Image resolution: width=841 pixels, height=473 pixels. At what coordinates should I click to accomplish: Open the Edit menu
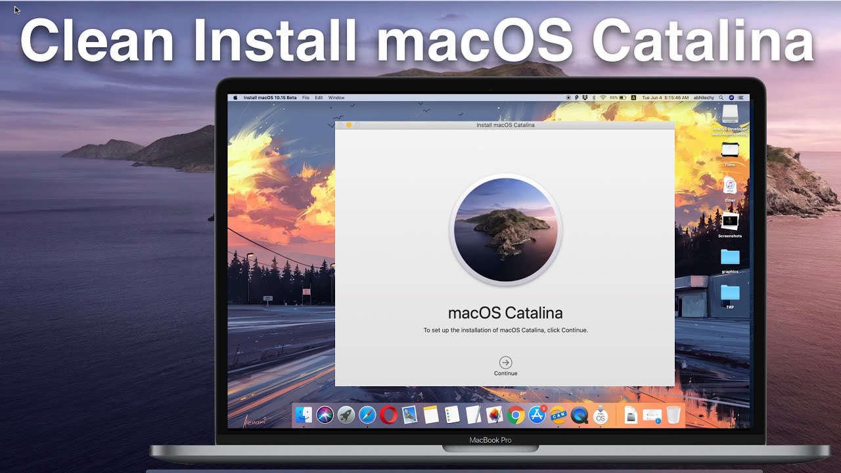point(319,97)
